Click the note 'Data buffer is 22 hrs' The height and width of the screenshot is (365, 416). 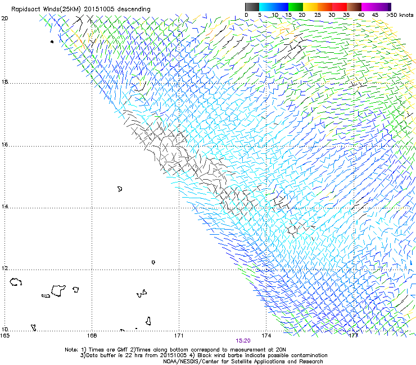pyautogui.click(x=115, y=355)
